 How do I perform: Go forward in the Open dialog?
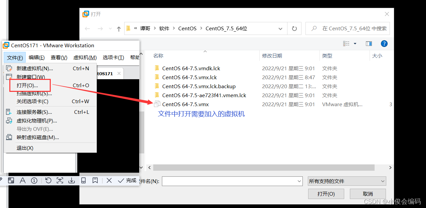pyautogui.click(x=100, y=29)
